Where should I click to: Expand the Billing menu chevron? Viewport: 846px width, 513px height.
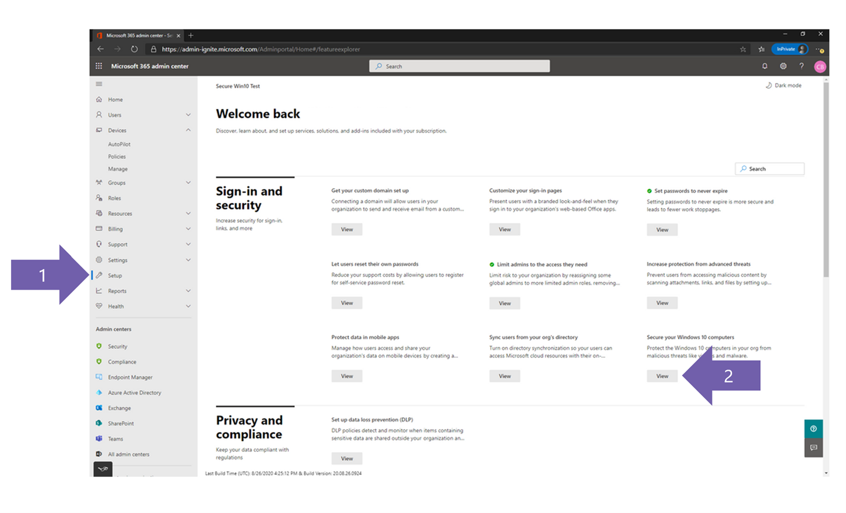[188, 229]
